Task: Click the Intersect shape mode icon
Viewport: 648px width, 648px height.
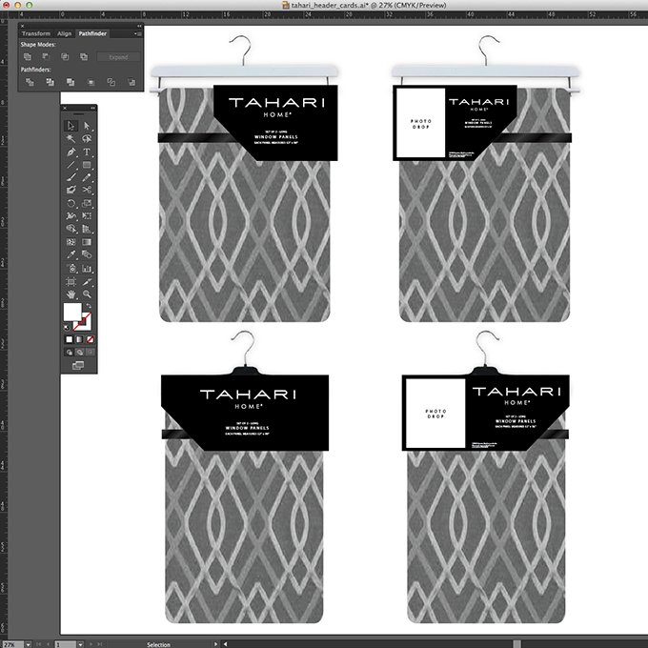Action: 65,56
